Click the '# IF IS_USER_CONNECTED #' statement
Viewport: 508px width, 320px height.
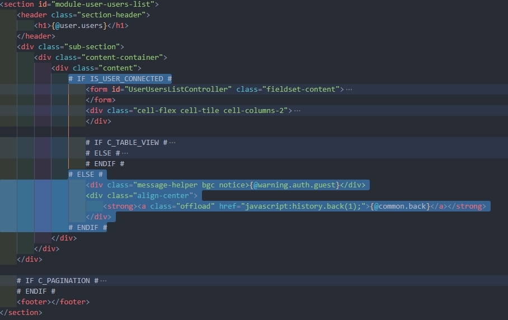[120, 79]
